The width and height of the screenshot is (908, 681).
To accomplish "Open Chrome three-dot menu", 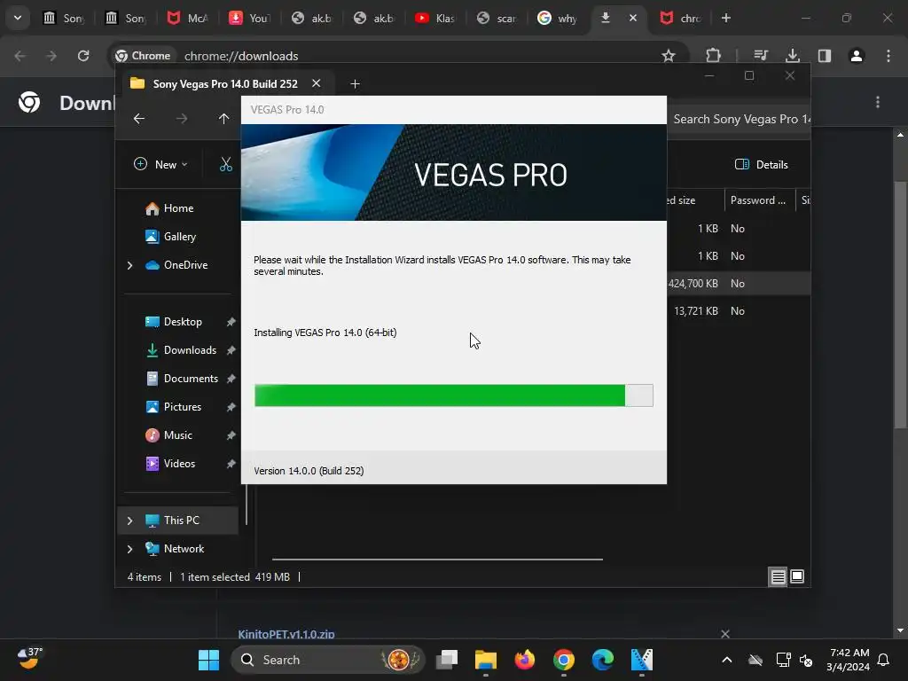I will (888, 56).
